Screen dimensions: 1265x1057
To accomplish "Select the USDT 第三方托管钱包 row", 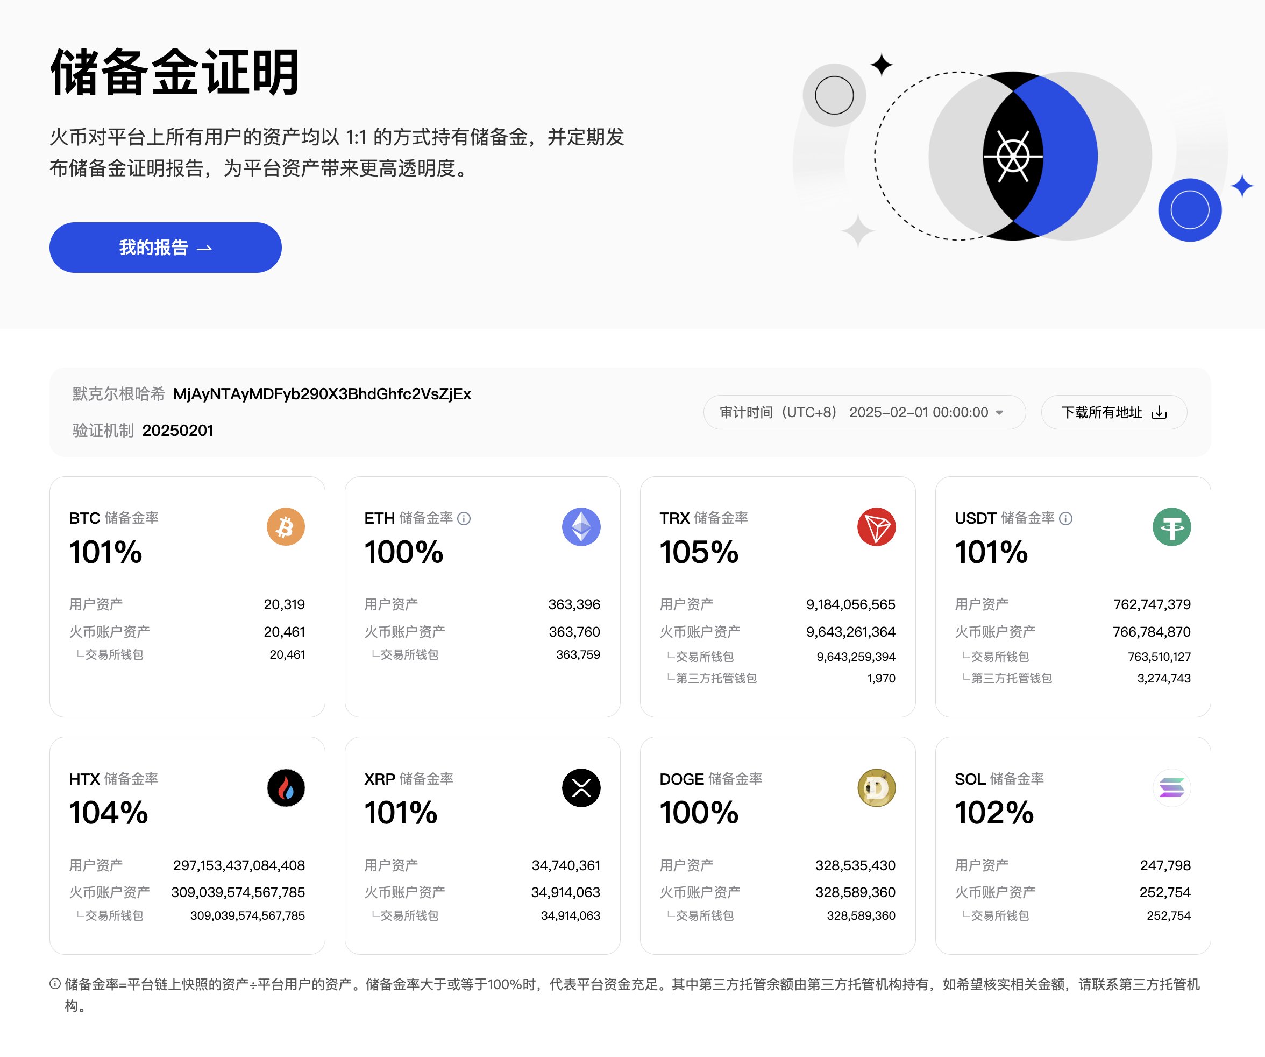I will 1072,678.
